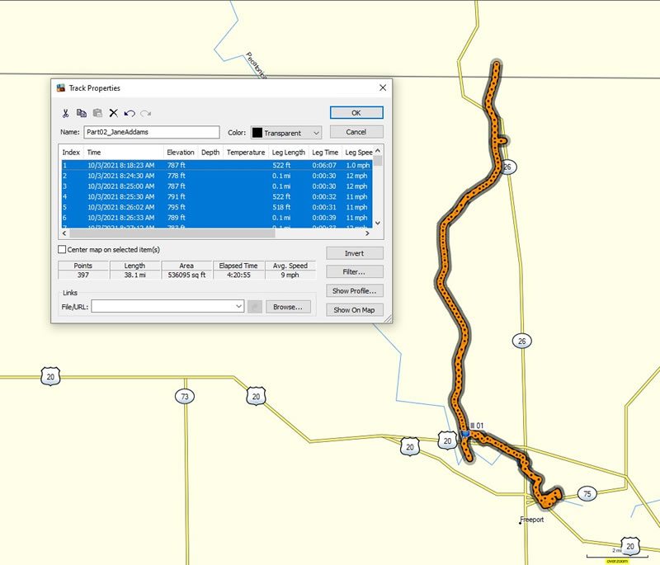Click the Show Profile button
Viewport: 660px width, 565px height.
click(355, 290)
